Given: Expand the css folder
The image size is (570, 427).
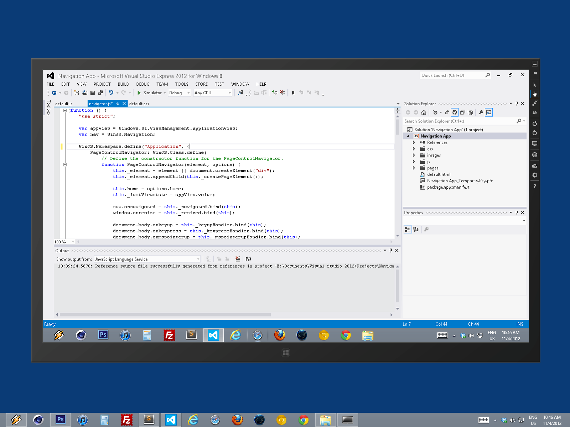Looking at the screenshot, I should [414, 149].
